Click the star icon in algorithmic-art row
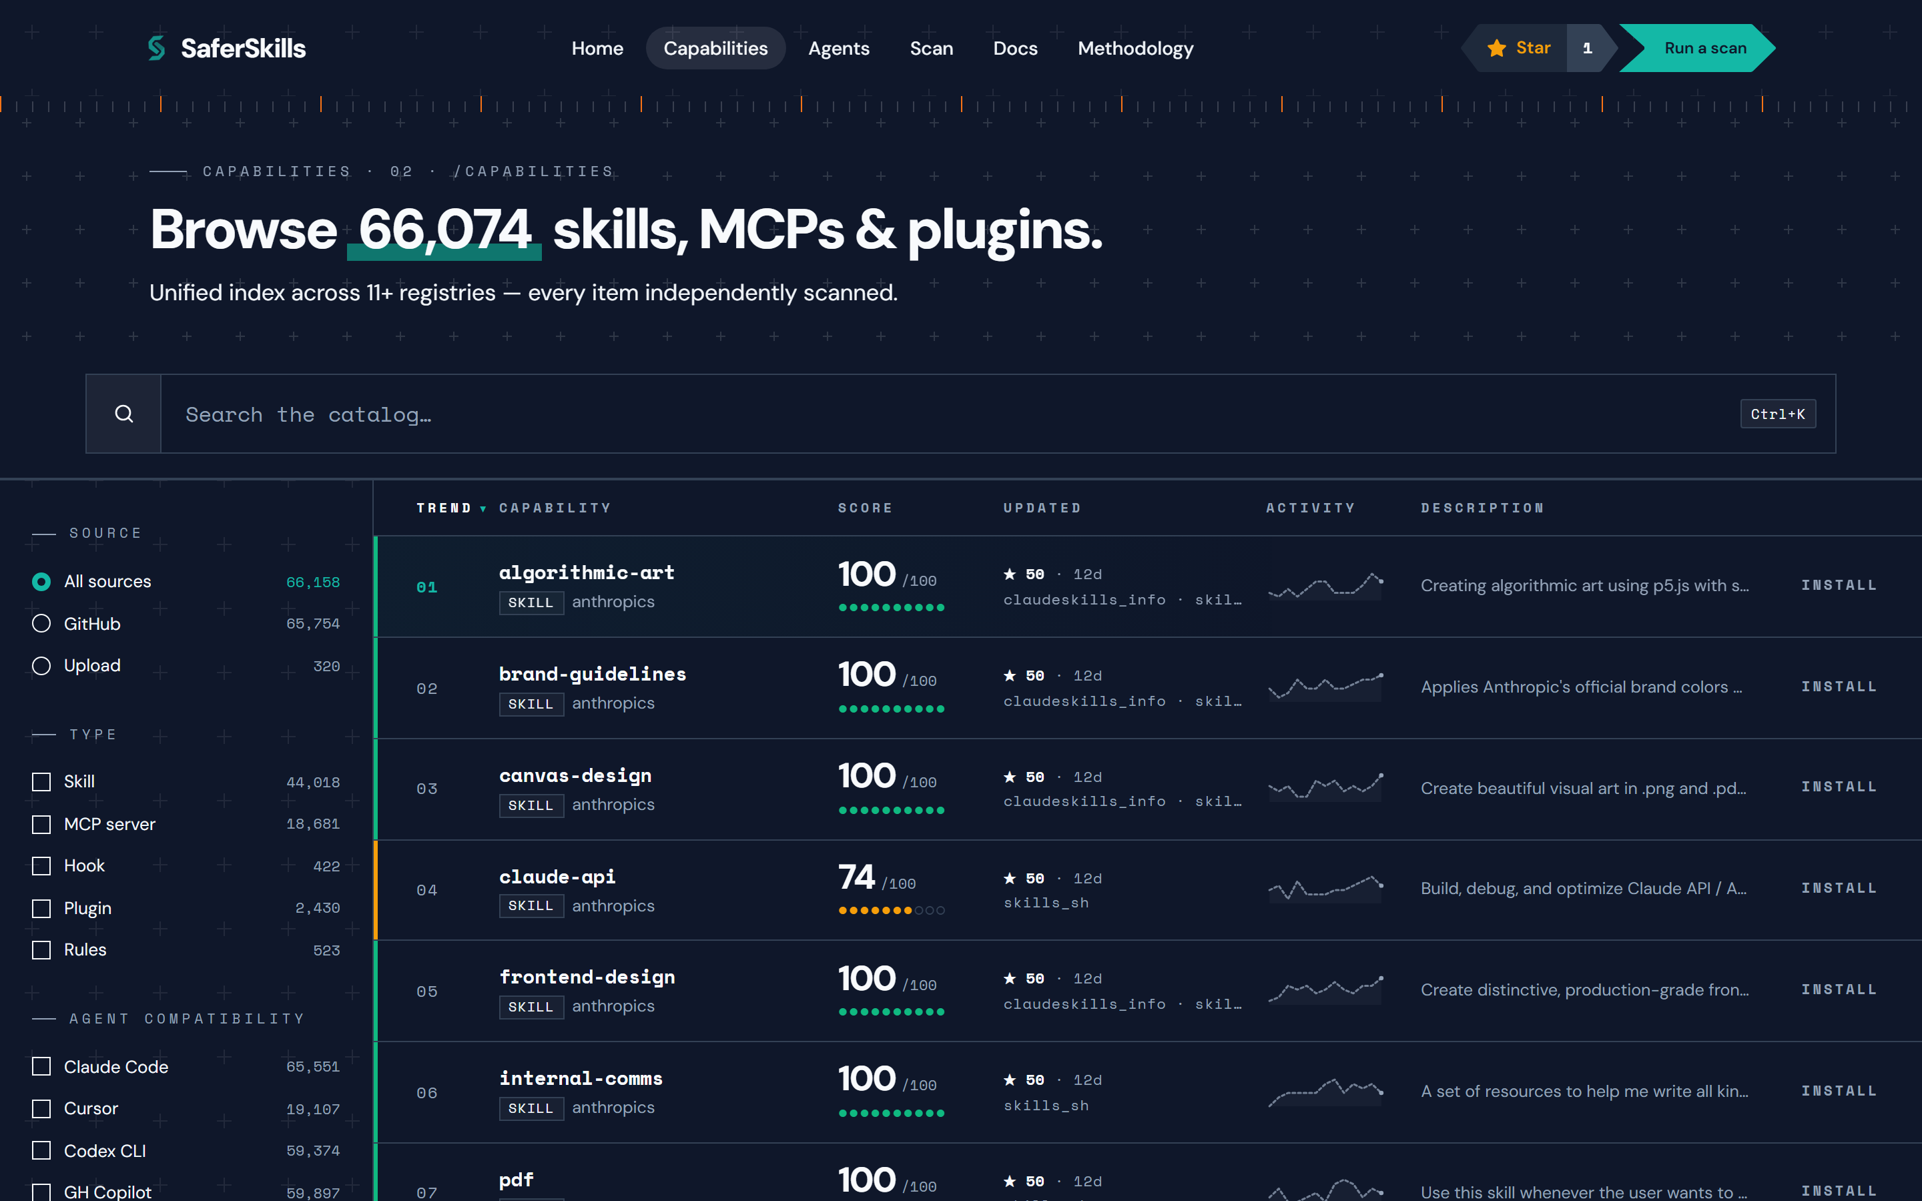This screenshot has height=1201, width=1922. pyautogui.click(x=1010, y=574)
